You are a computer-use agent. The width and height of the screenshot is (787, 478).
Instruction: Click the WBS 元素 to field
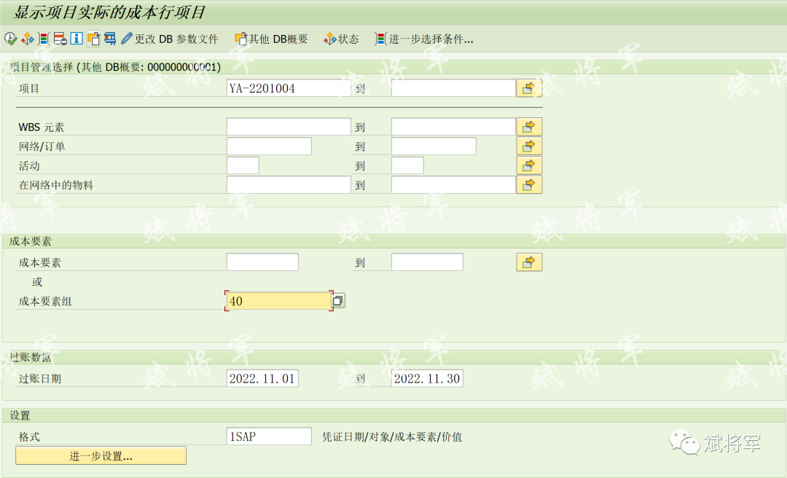pos(454,127)
